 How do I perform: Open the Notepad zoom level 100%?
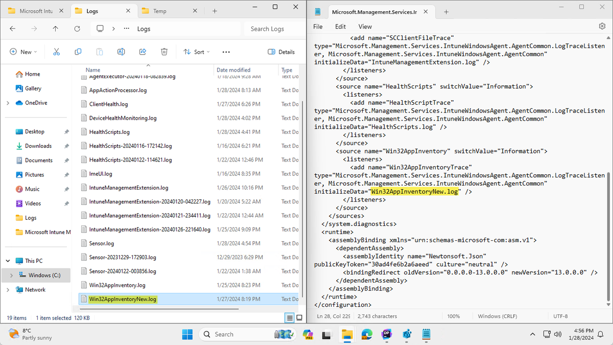pos(454,316)
